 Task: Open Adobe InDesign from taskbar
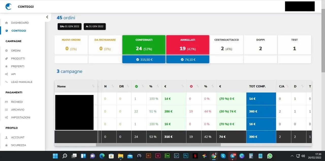coord(158,156)
